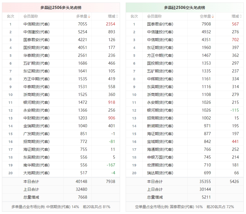Click 瑞达期货(代客) row name
The width and height of the screenshot is (246, 214).
(160, 173)
